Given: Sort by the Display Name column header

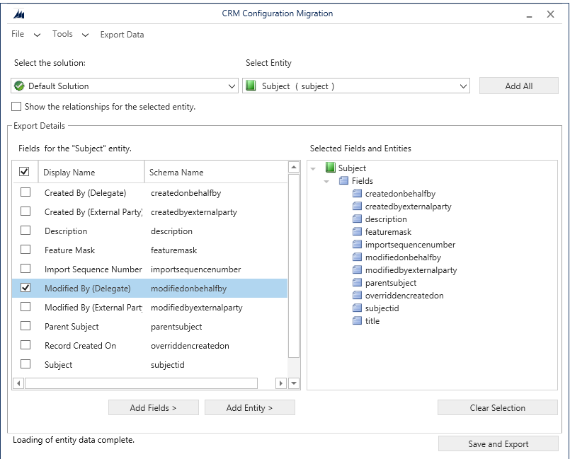Looking at the screenshot, I should 91,172.
